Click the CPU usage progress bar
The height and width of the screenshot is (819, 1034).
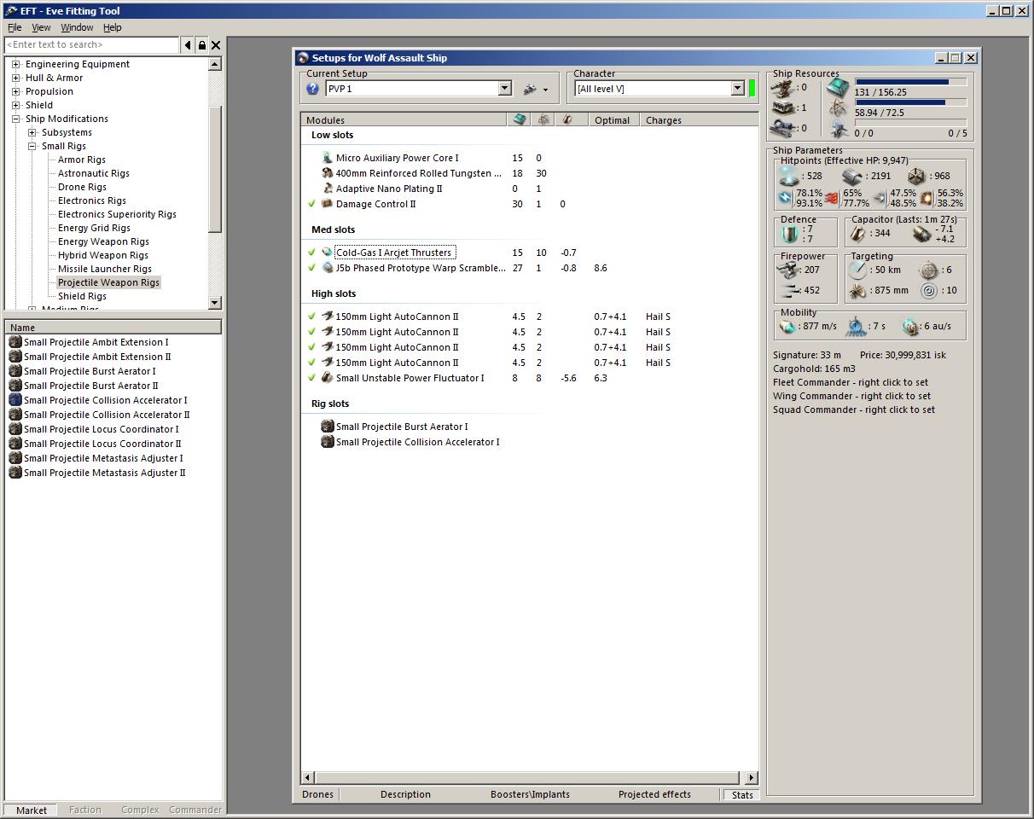[911, 82]
